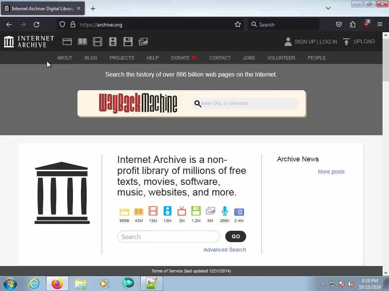Open the VOLUNTEER menu item
The image size is (389, 291).
(281, 58)
